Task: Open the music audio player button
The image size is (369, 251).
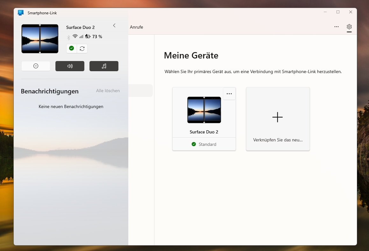Action: coord(104,66)
